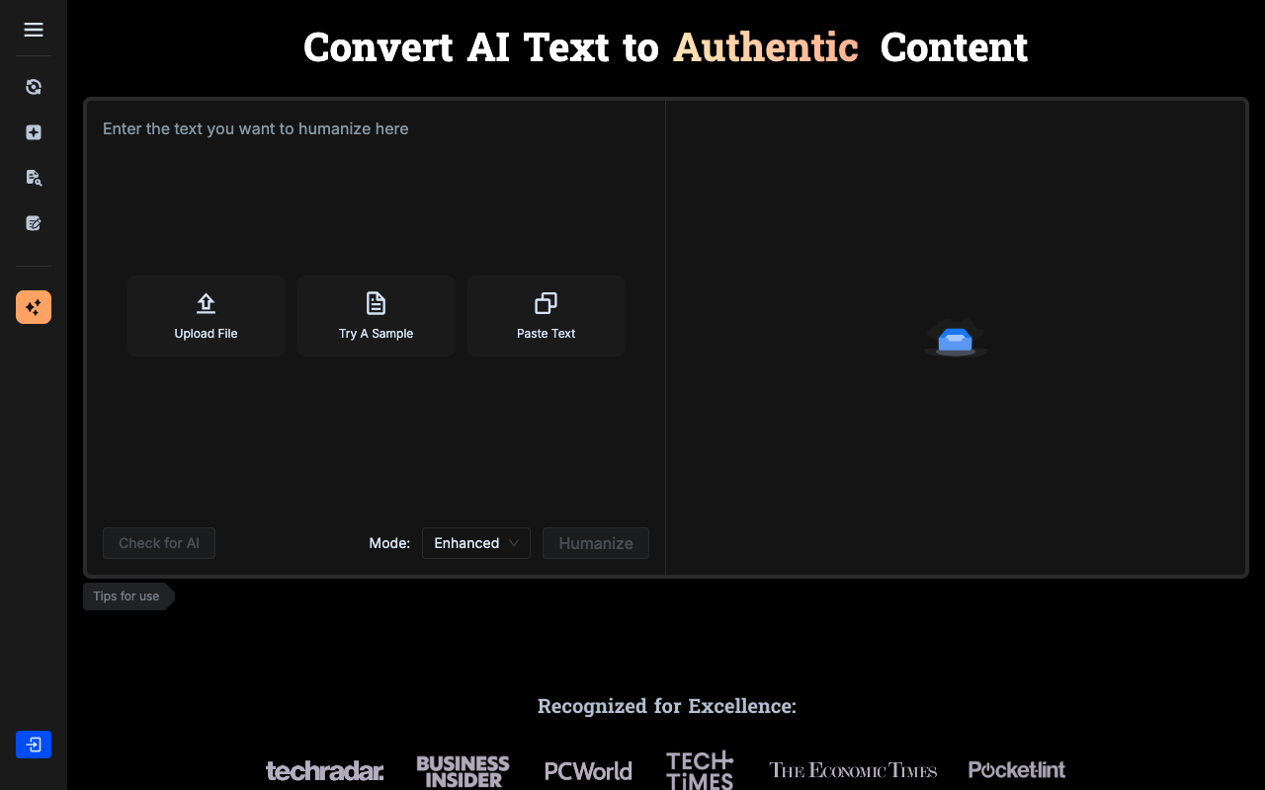The height and width of the screenshot is (790, 1265).
Task: Click the Try A Sample button
Action: coord(376,316)
